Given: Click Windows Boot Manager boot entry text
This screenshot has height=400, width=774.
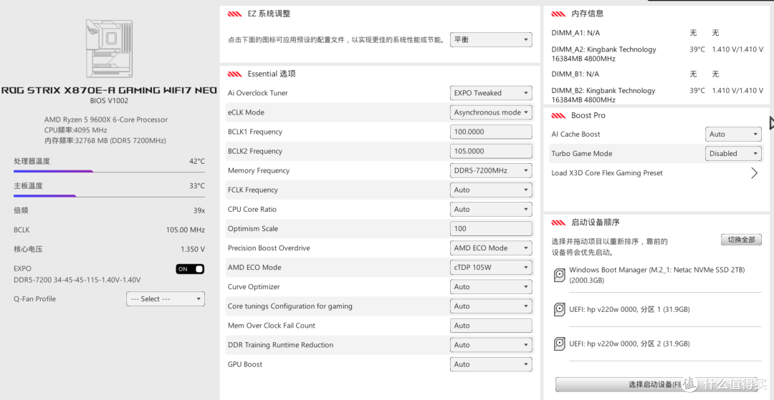Looking at the screenshot, I should [x=657, y=275].
